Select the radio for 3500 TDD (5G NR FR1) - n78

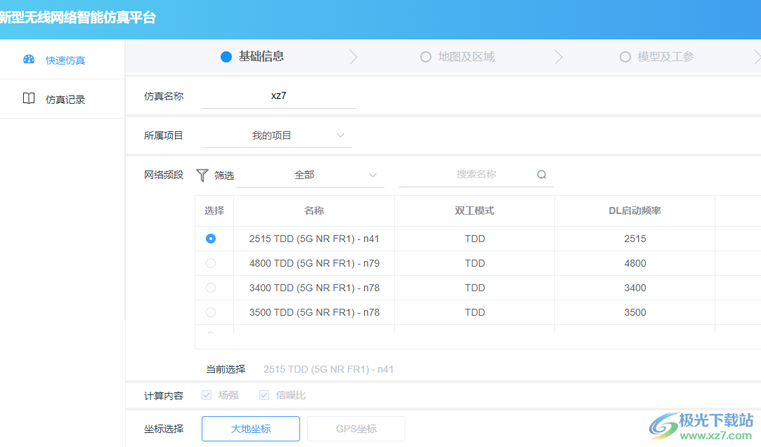click(211, 312)
